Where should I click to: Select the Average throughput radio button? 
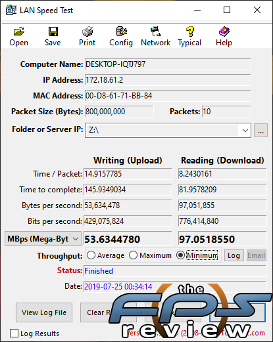click(x=91, y=255)
